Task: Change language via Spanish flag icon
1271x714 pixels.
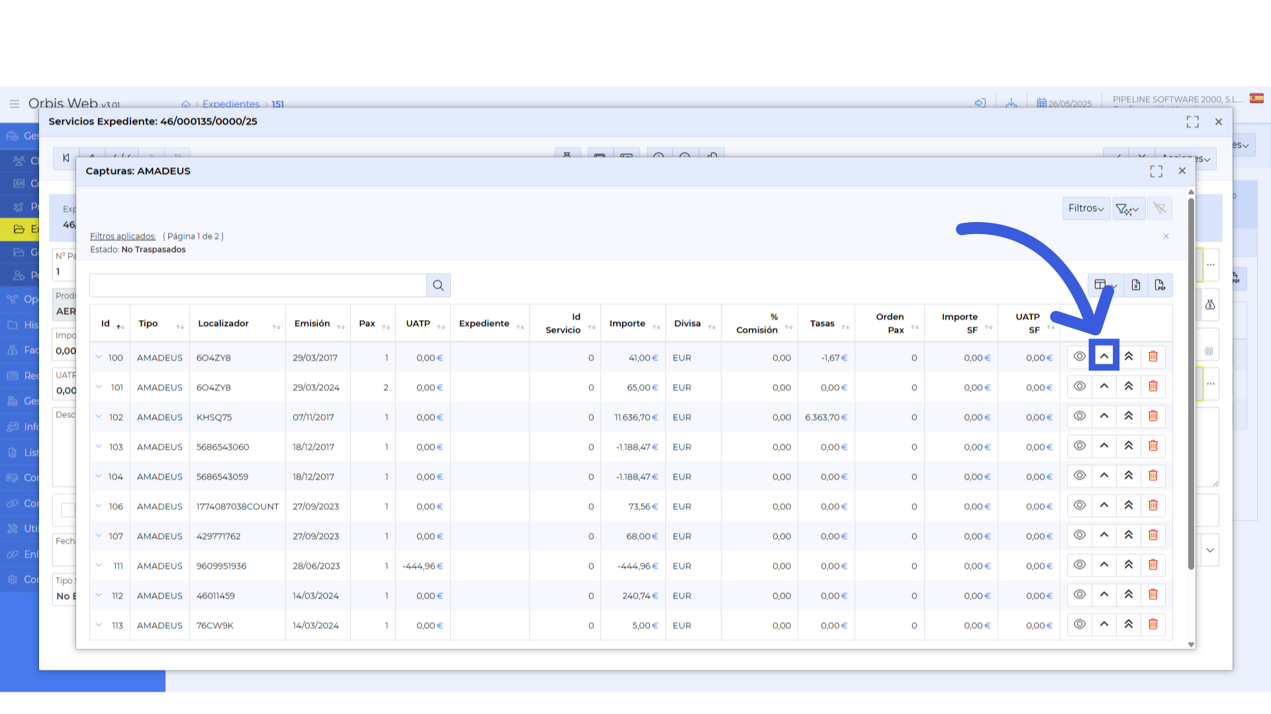Action: pyautogui.click(x=1256, y=99)
